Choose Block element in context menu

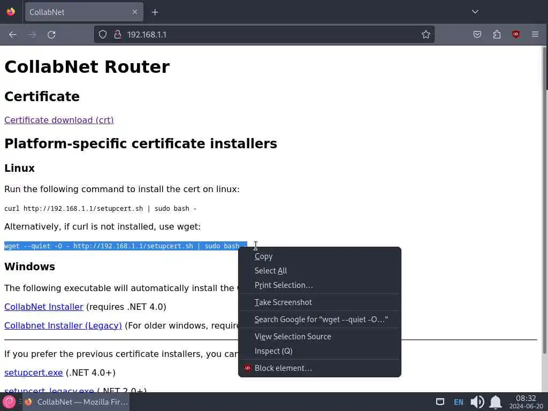[x=319, y=368]
